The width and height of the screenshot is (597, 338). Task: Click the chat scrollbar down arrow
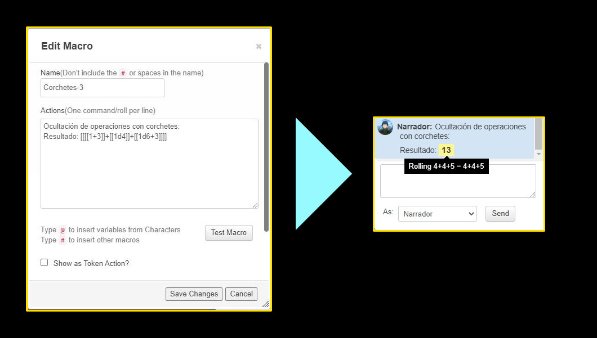(x=539, y=154)
